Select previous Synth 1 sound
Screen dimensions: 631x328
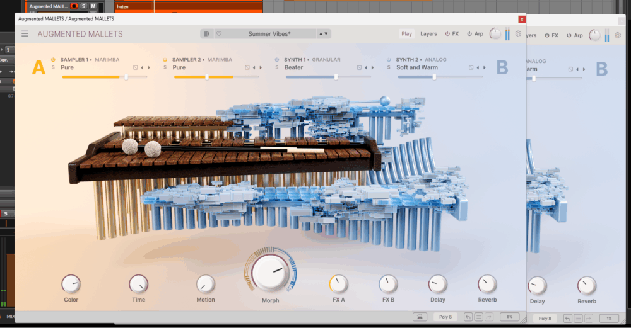coord(366,67)
